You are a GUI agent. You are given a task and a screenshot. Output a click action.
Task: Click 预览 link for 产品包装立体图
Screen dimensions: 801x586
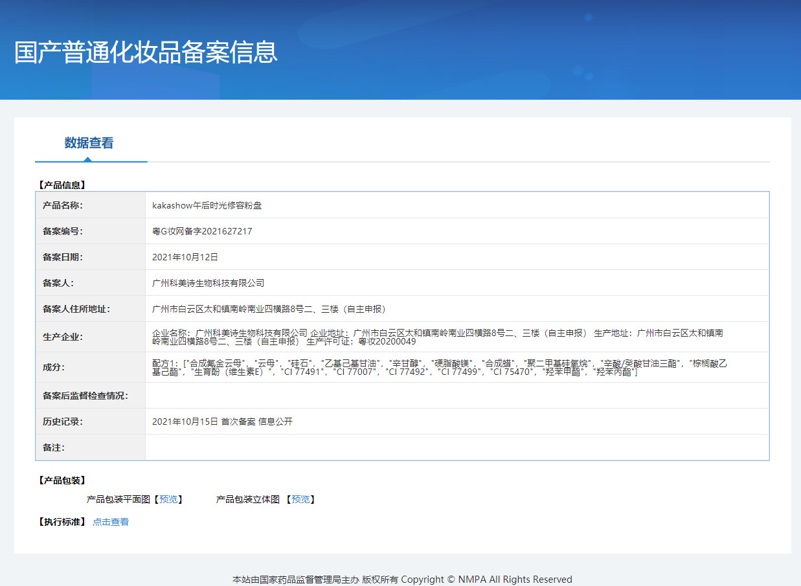tap(300, 499)
